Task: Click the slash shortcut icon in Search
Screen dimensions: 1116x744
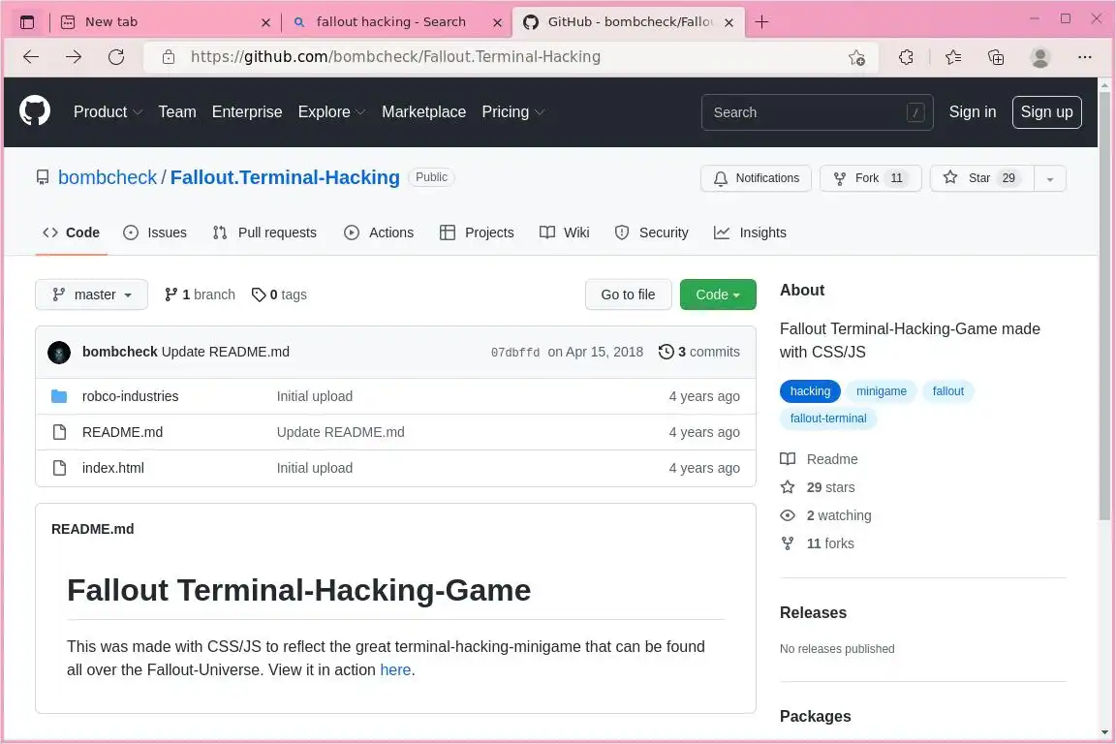Action: pyautogui.click(x=915, y=112)
